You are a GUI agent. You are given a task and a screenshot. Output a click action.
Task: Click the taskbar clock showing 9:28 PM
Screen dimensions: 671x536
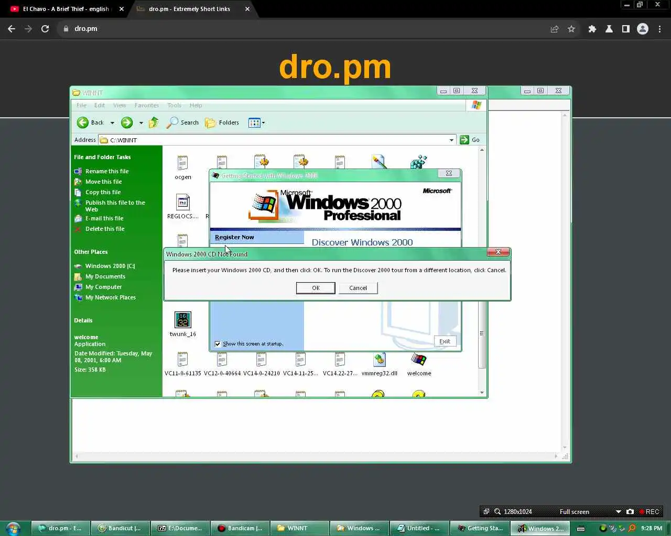pyautogui.click(x=652, y=528)
